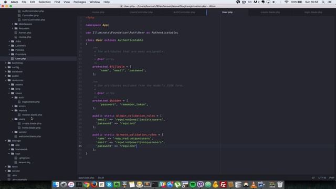Open Skype in the dock

coord(109,184)
